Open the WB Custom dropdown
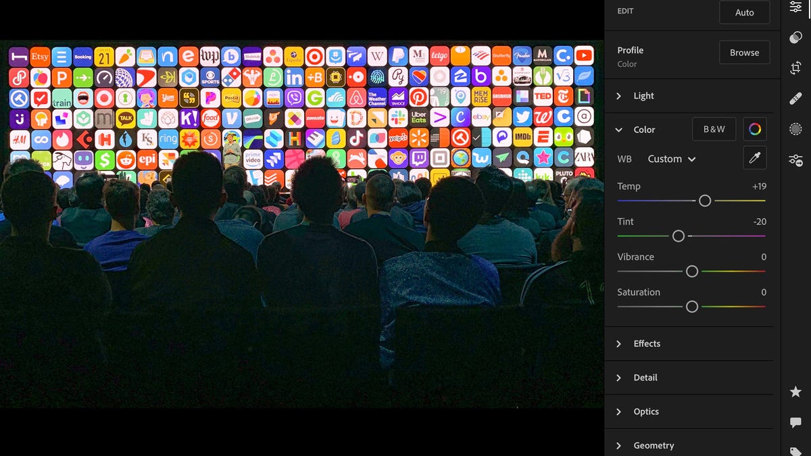The height and width of the screenshot is (456, 811). pos(670,159)
